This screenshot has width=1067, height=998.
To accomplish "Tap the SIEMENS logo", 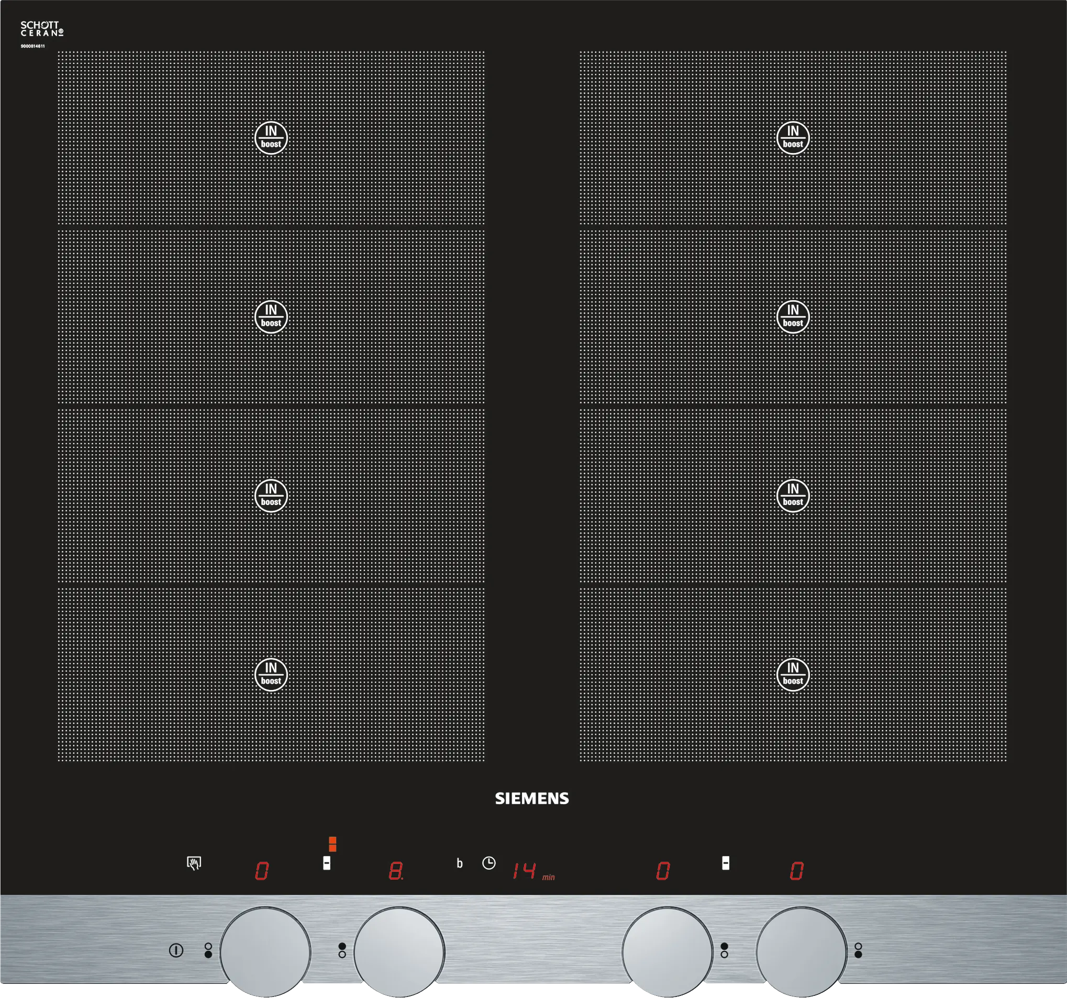I will click(x=531, y=799).
